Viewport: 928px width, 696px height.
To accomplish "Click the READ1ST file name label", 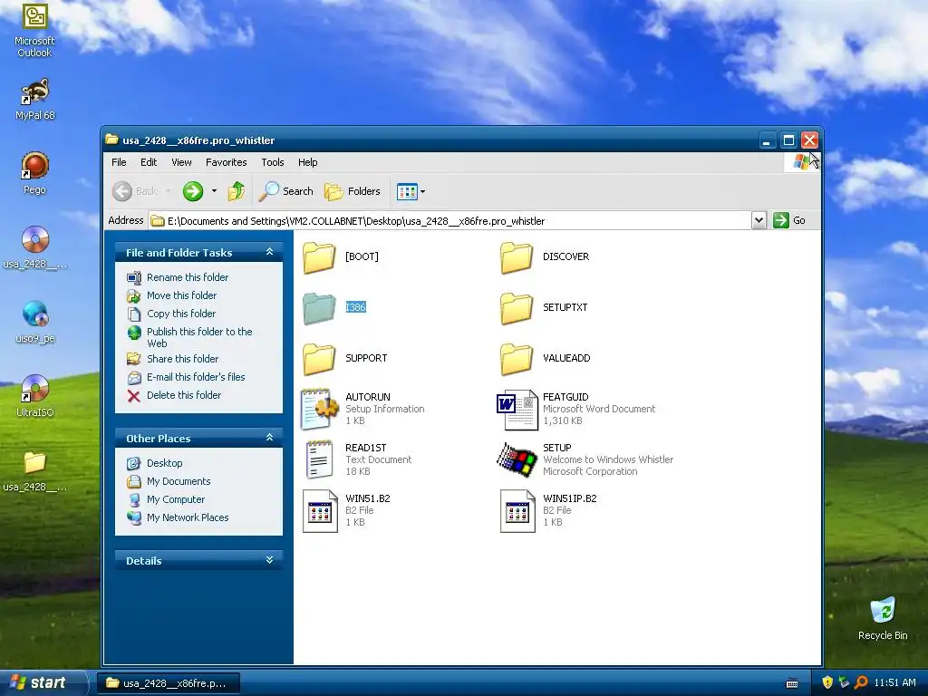I will 366,448.
